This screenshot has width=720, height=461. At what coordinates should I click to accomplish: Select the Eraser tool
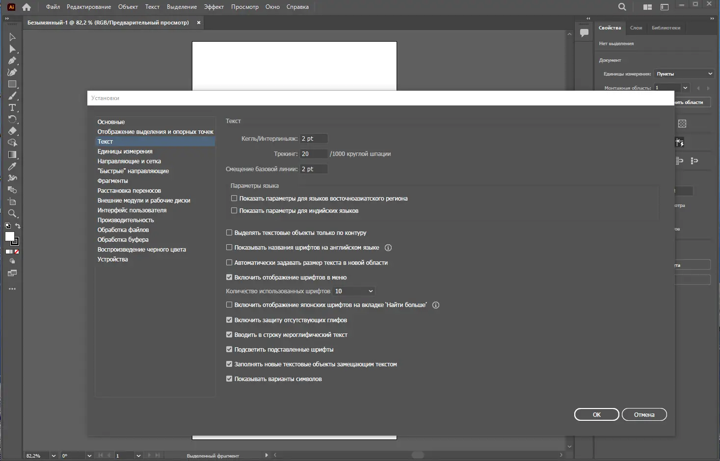point(12,131)
